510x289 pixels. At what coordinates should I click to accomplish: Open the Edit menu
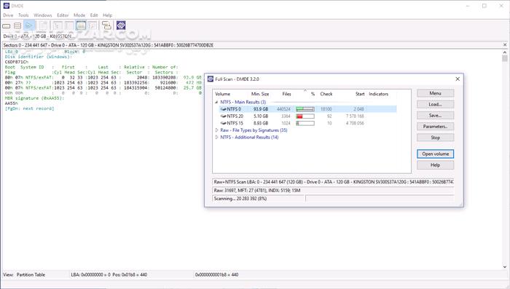(x=94, y=15)
